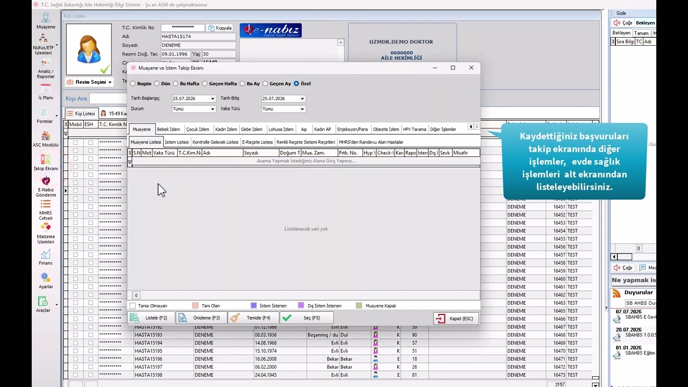Open the 20.07.2026 announcement icon
Screen dimensions: 688x387
pos(617,337)
